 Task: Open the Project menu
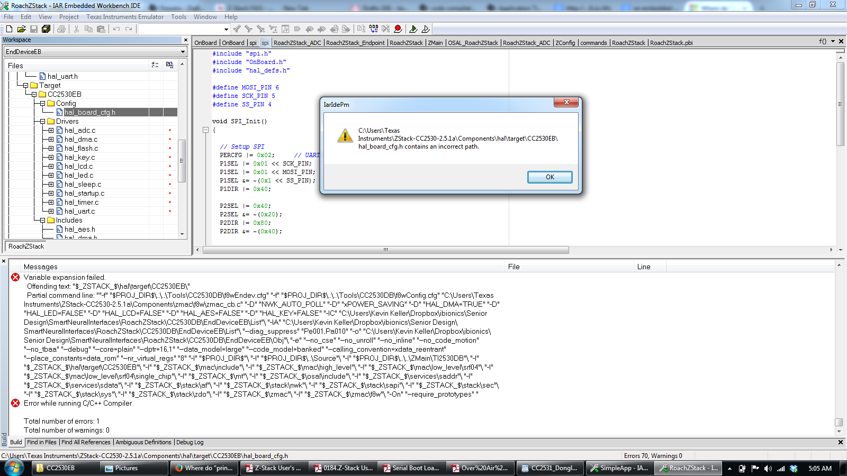coord(69,17)
